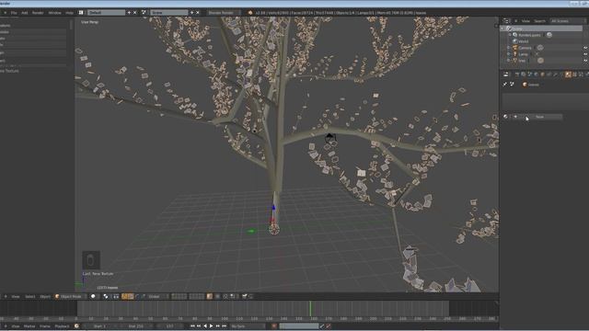Click the OpenGL render image icon

point(245,296)
